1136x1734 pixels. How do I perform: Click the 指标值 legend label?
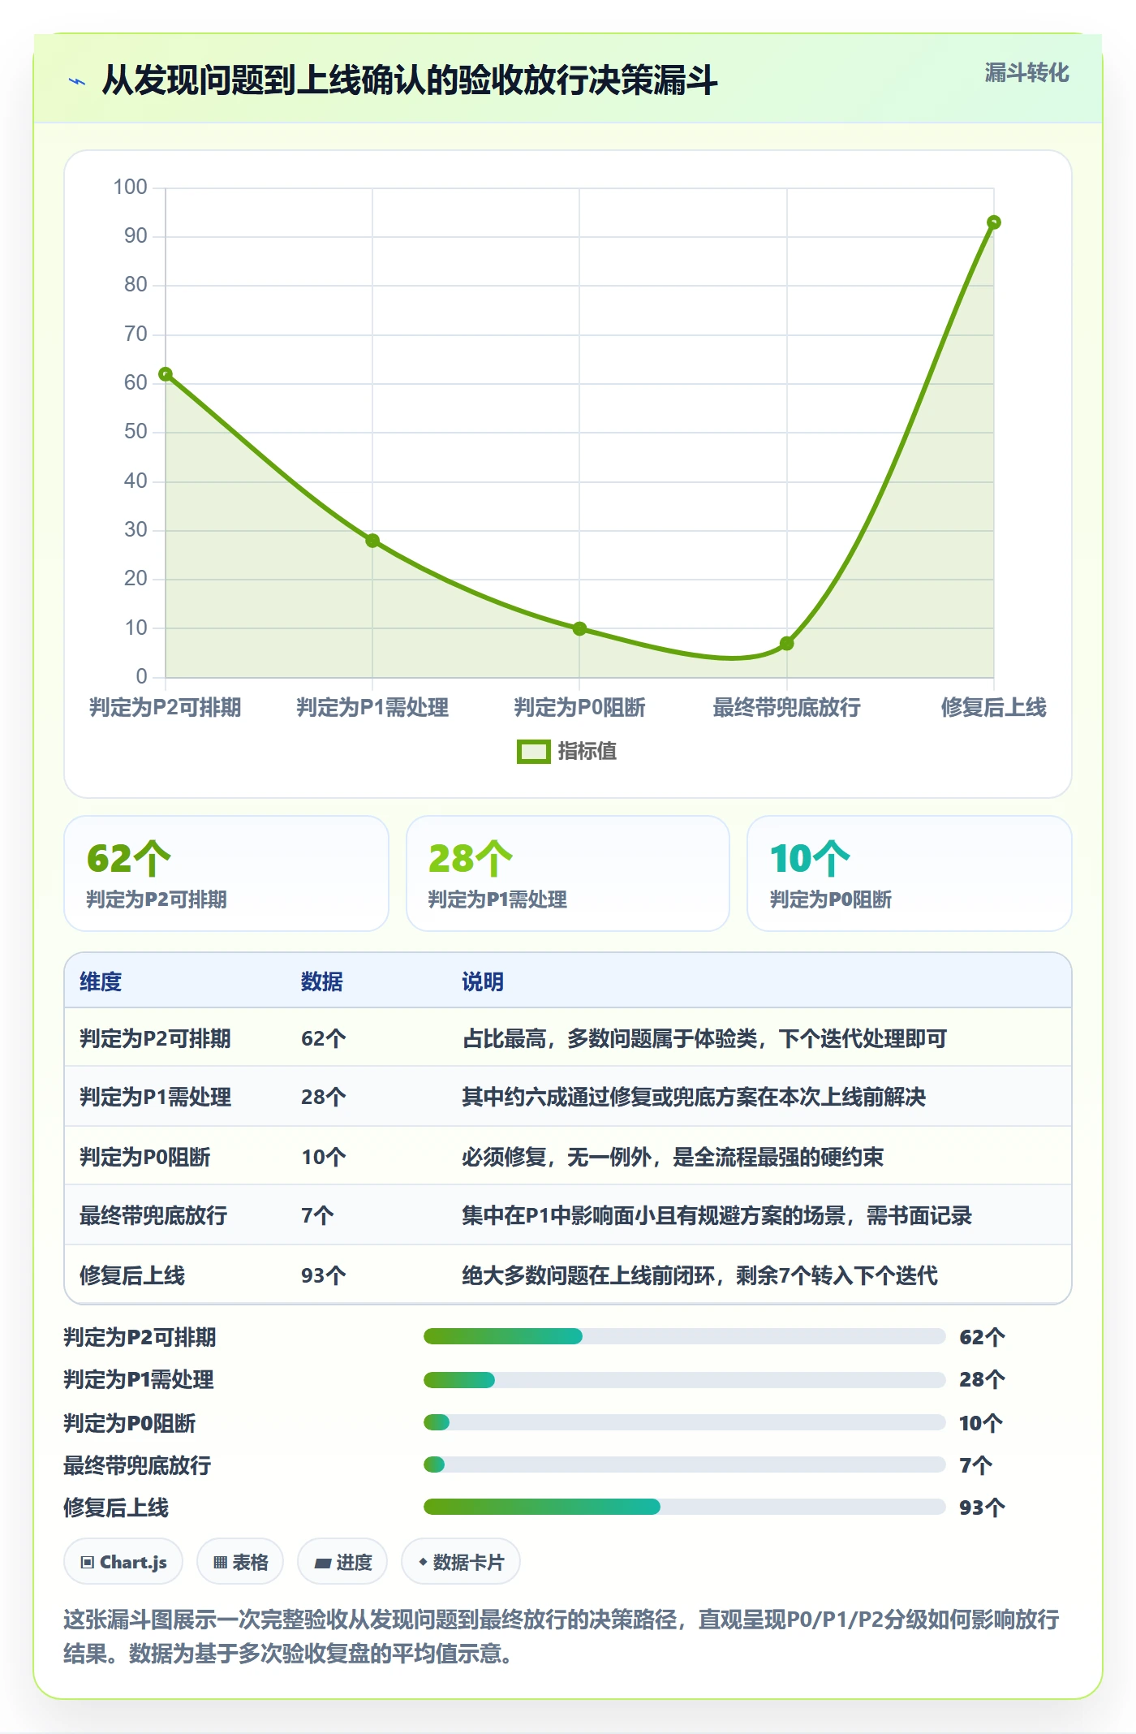pyautogui.click(x=587, y=752)
